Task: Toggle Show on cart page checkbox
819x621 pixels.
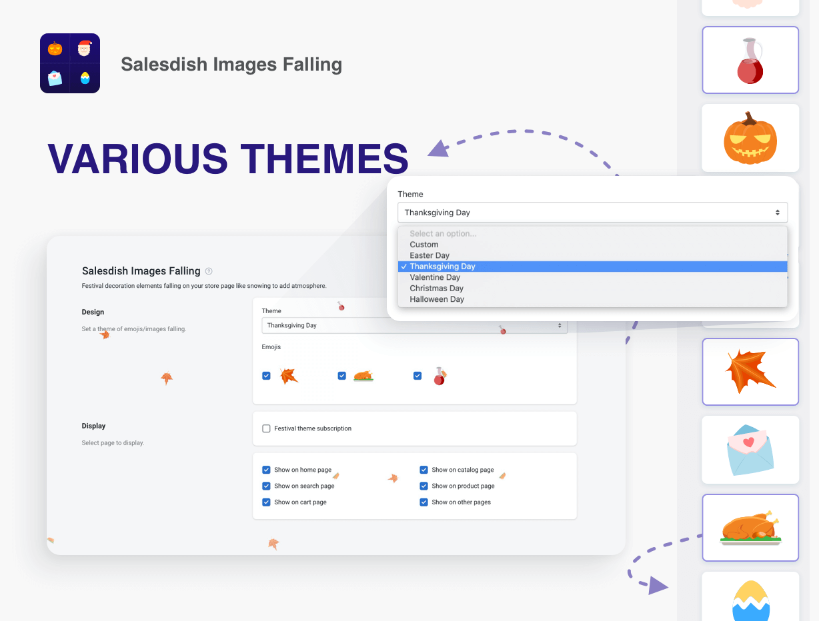Action: tap(266, 502)
